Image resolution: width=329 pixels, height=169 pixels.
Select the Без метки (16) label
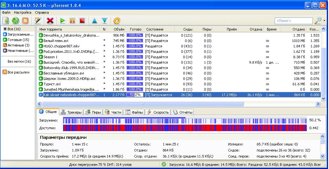19,61
